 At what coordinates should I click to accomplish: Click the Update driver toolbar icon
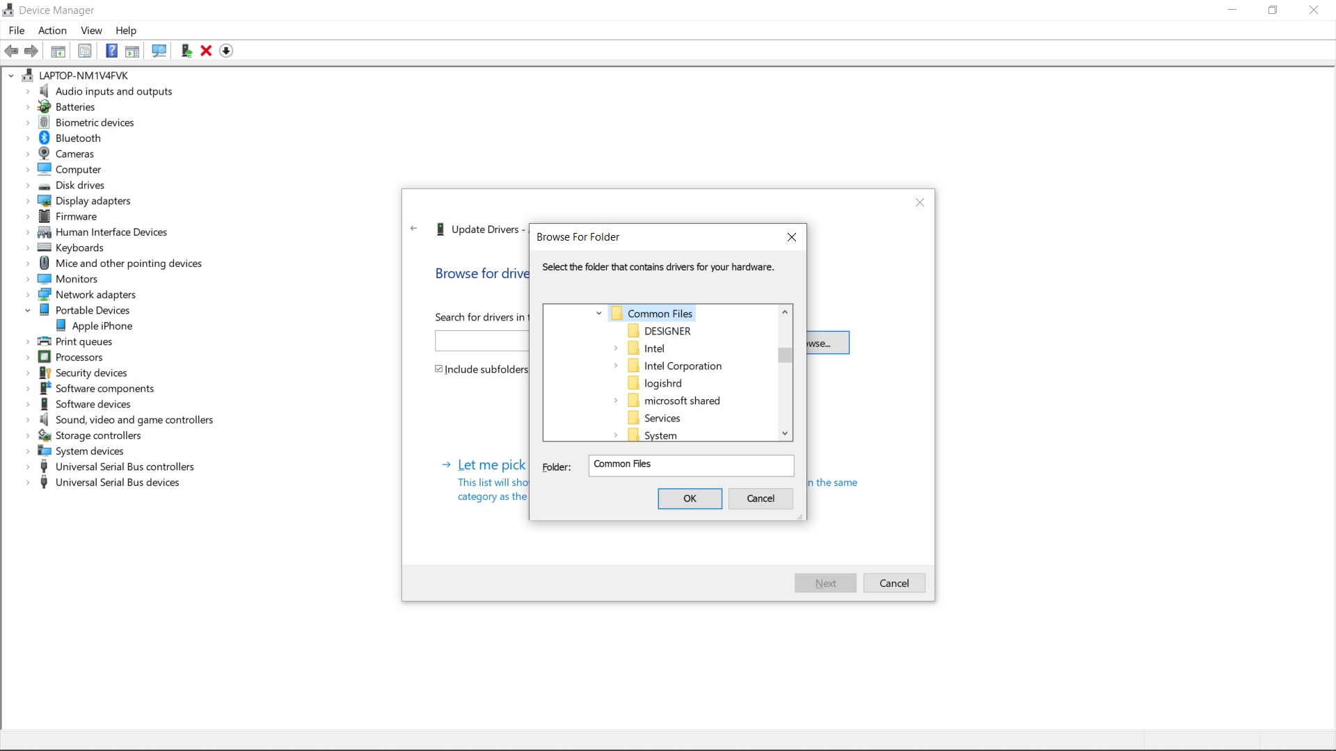(x=186, y=51)
